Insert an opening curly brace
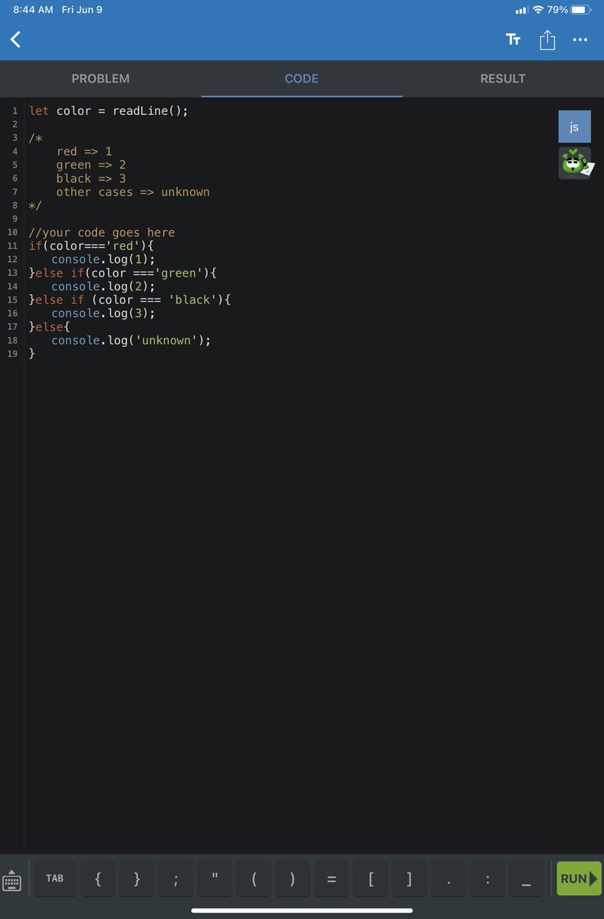The height and width of the screenshot is (919, 604). point(97,878)
